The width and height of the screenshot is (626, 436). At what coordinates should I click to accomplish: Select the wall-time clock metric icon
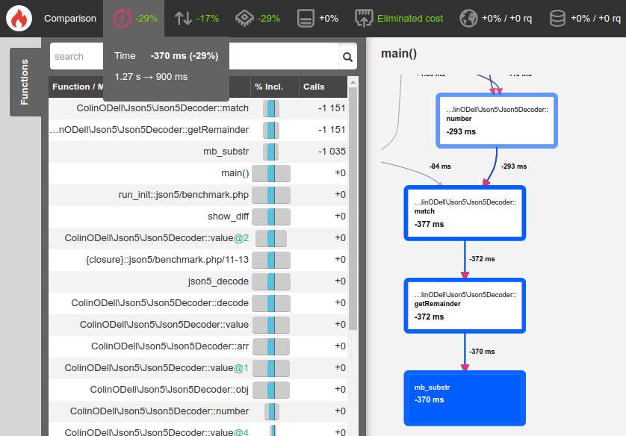click(x=123, y=18)
